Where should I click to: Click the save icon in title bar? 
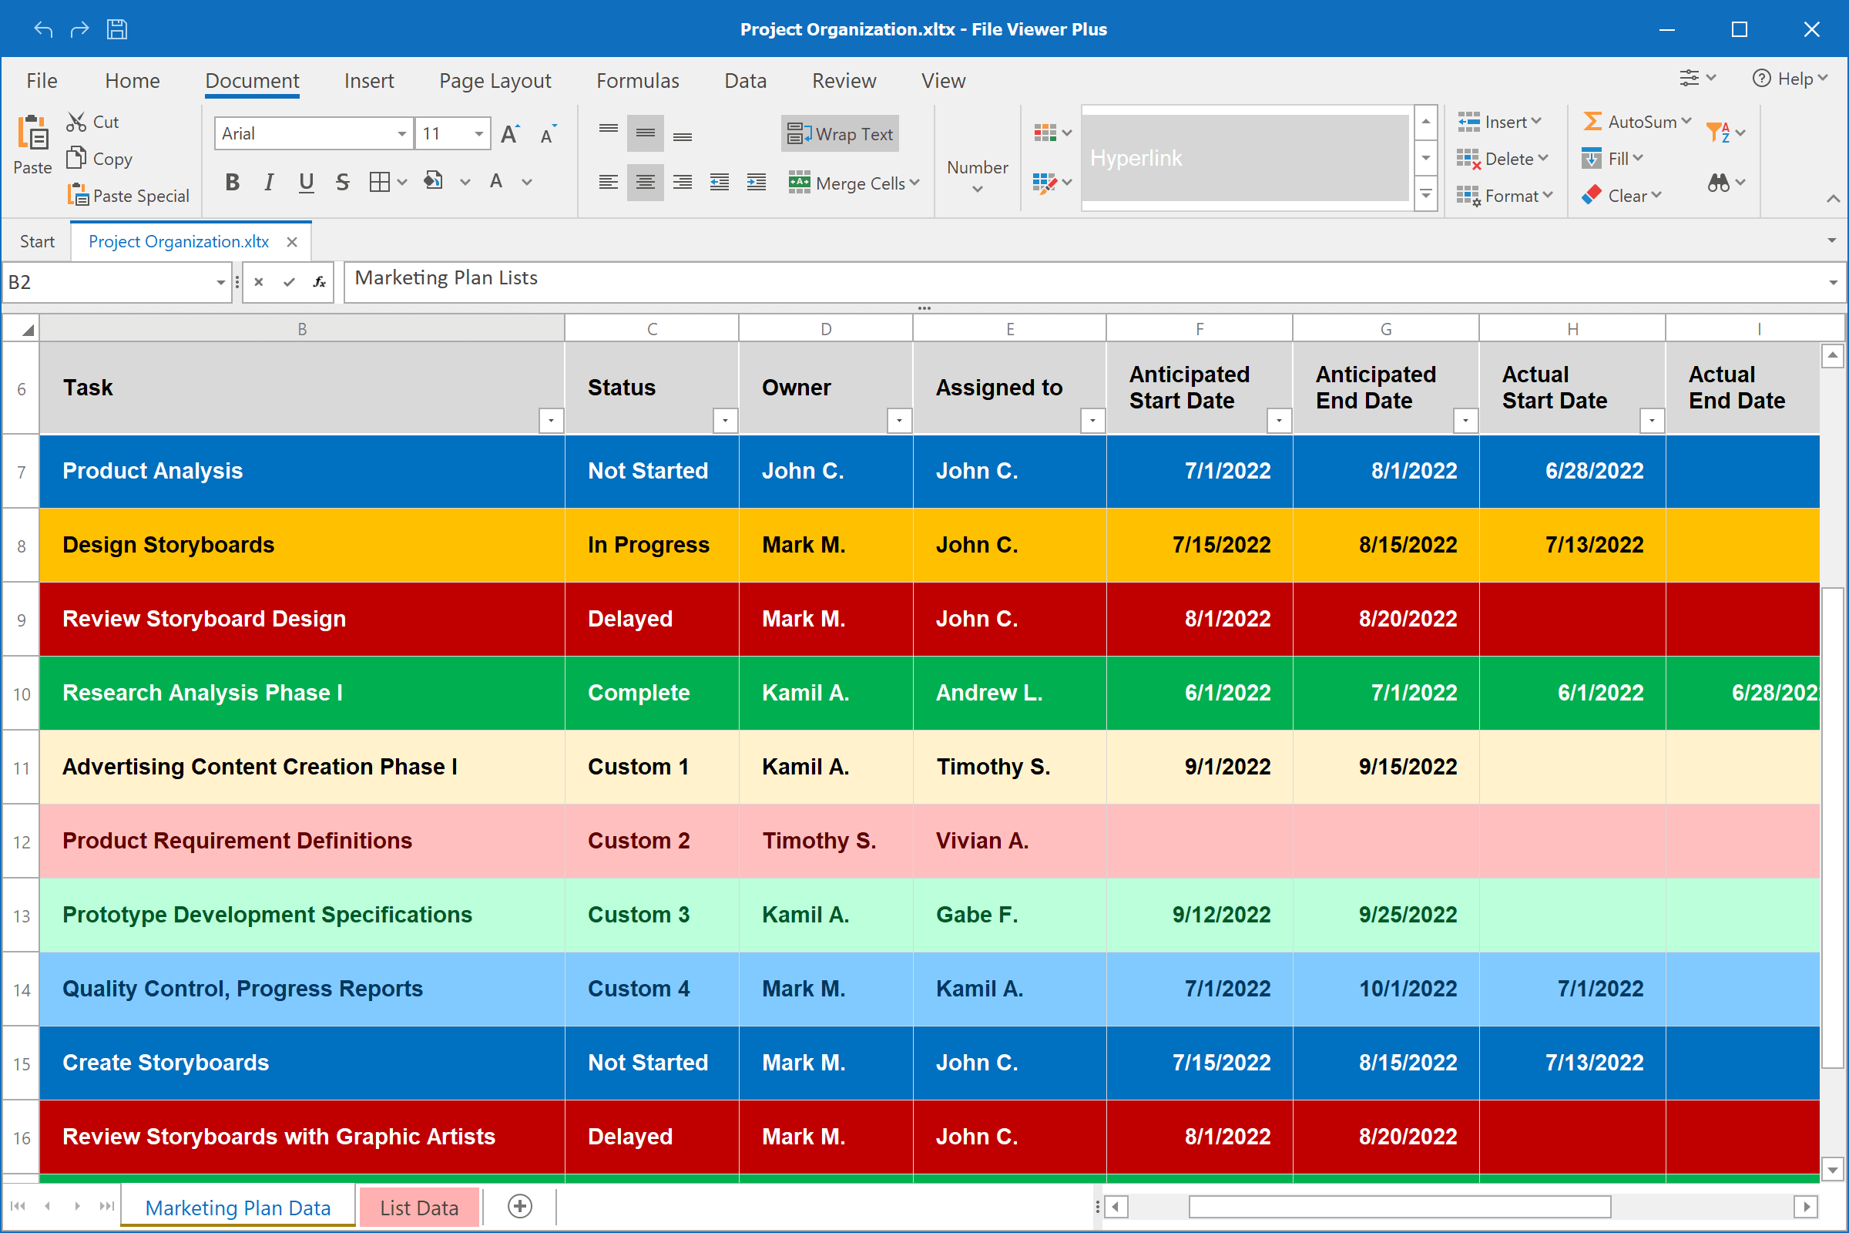click(x=117, y=29)
